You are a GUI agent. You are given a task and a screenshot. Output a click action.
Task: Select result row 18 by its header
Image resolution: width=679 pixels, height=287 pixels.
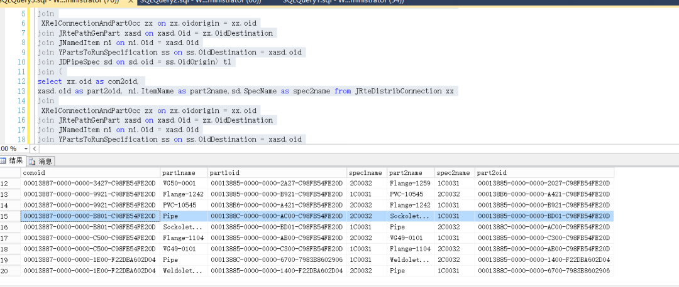pos(10,249)
